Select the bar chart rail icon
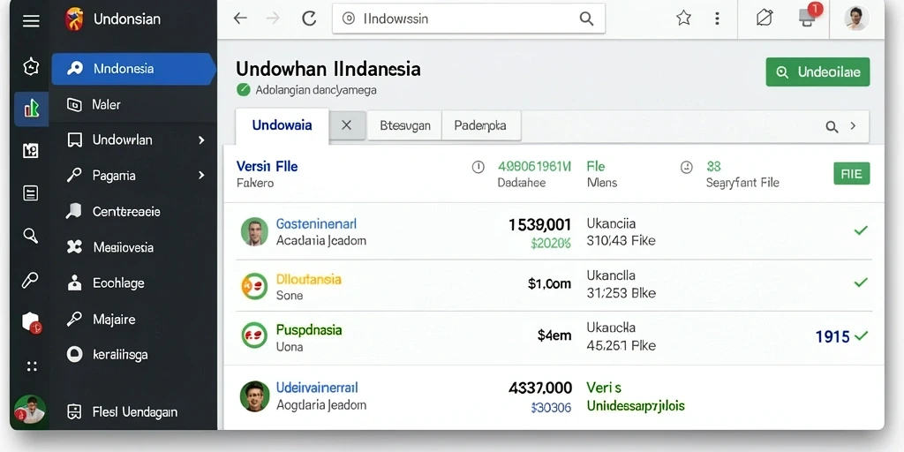 [31, 109]
